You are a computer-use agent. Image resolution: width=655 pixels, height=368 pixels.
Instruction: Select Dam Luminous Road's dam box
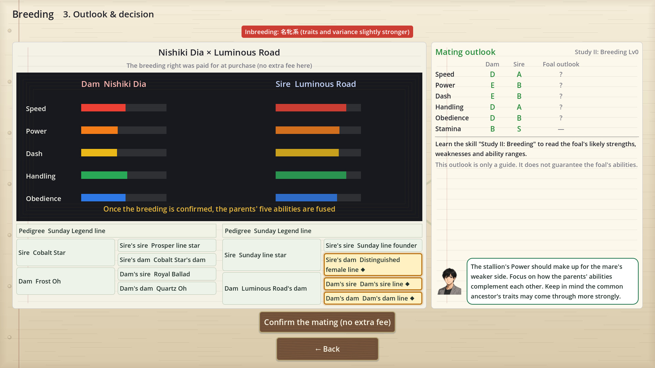pyautogui.click(x=272, y=288)
